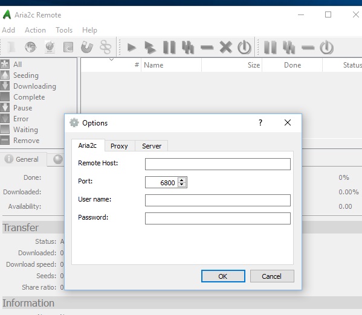Minimize the Aria2c Remote window
This screenshot has width=362, height=315.
point(301,14)
